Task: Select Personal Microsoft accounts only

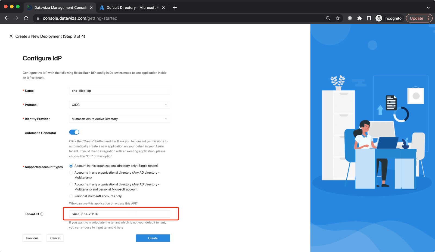Action: pyautogui.click(x=71, y=196)
